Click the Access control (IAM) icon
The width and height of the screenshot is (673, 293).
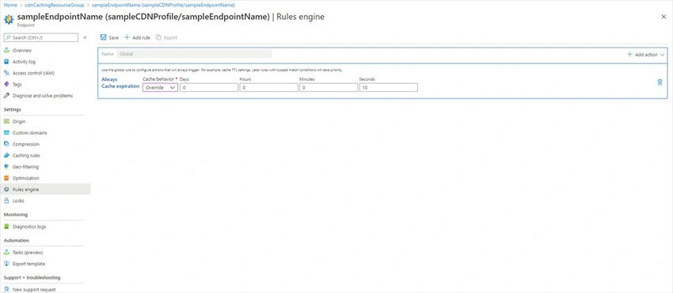(x=6, y=73)
